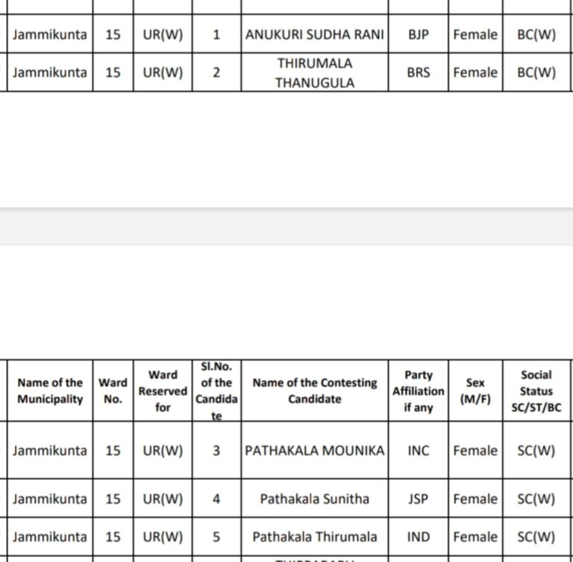Image resolution: width=573 pixels, height=562 pixels.
Task: Click ward number 15 in Pathakala Thirumala row
Action: pyautogui.click(x=113, y=537)
